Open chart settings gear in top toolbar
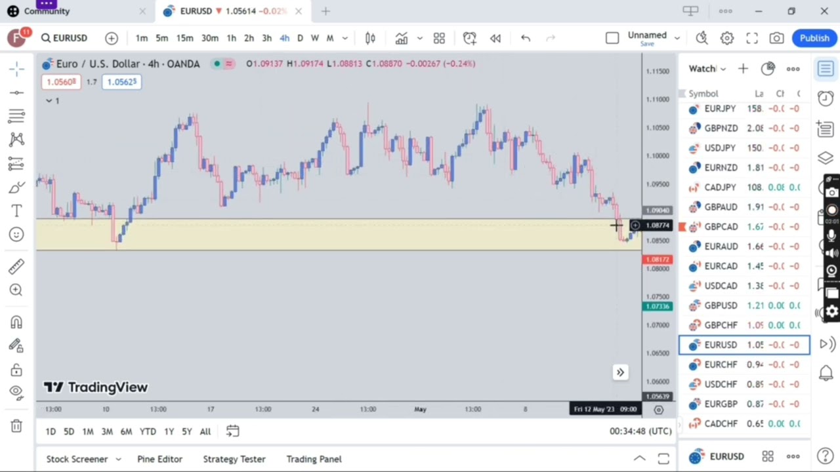The height and width of the screenshot is (472, 840). coord(727,38)
